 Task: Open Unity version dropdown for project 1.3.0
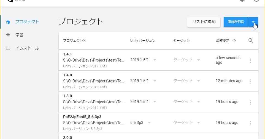click(x=143, y=102)
